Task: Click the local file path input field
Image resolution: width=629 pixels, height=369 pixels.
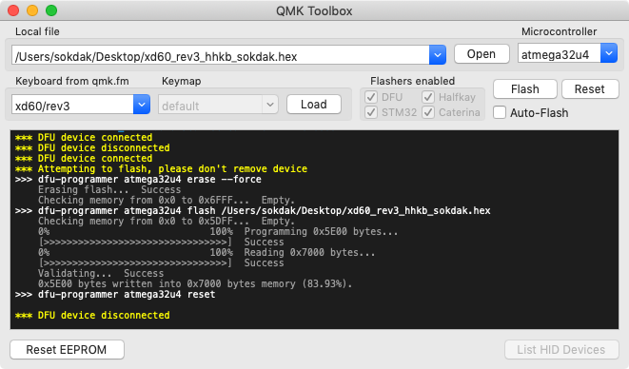Action: click(x=221, y=55)
